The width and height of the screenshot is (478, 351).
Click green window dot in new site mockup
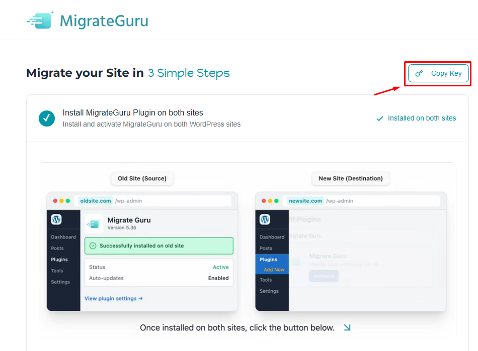(x=276, y=201)
